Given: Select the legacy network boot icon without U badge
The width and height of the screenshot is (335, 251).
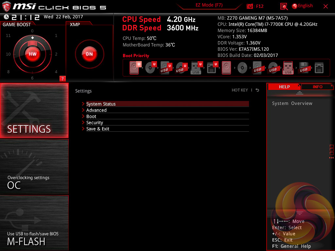Looking at the screenshot, I should click(x=319, y=68).
